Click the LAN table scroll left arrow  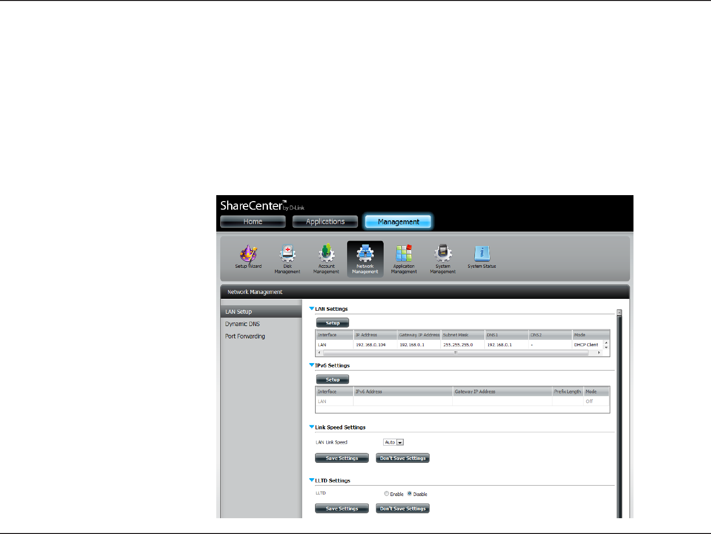[x=319, y=353]
